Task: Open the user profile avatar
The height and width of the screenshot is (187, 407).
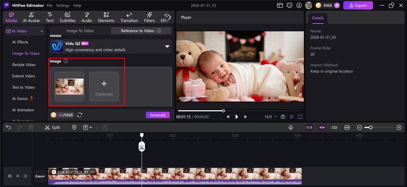Action: pyautogui.click(x=308, y=5)
